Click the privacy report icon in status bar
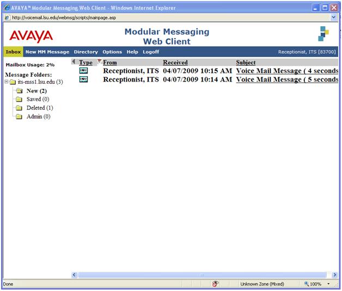342x291 pixels. [x=215, y=284]
